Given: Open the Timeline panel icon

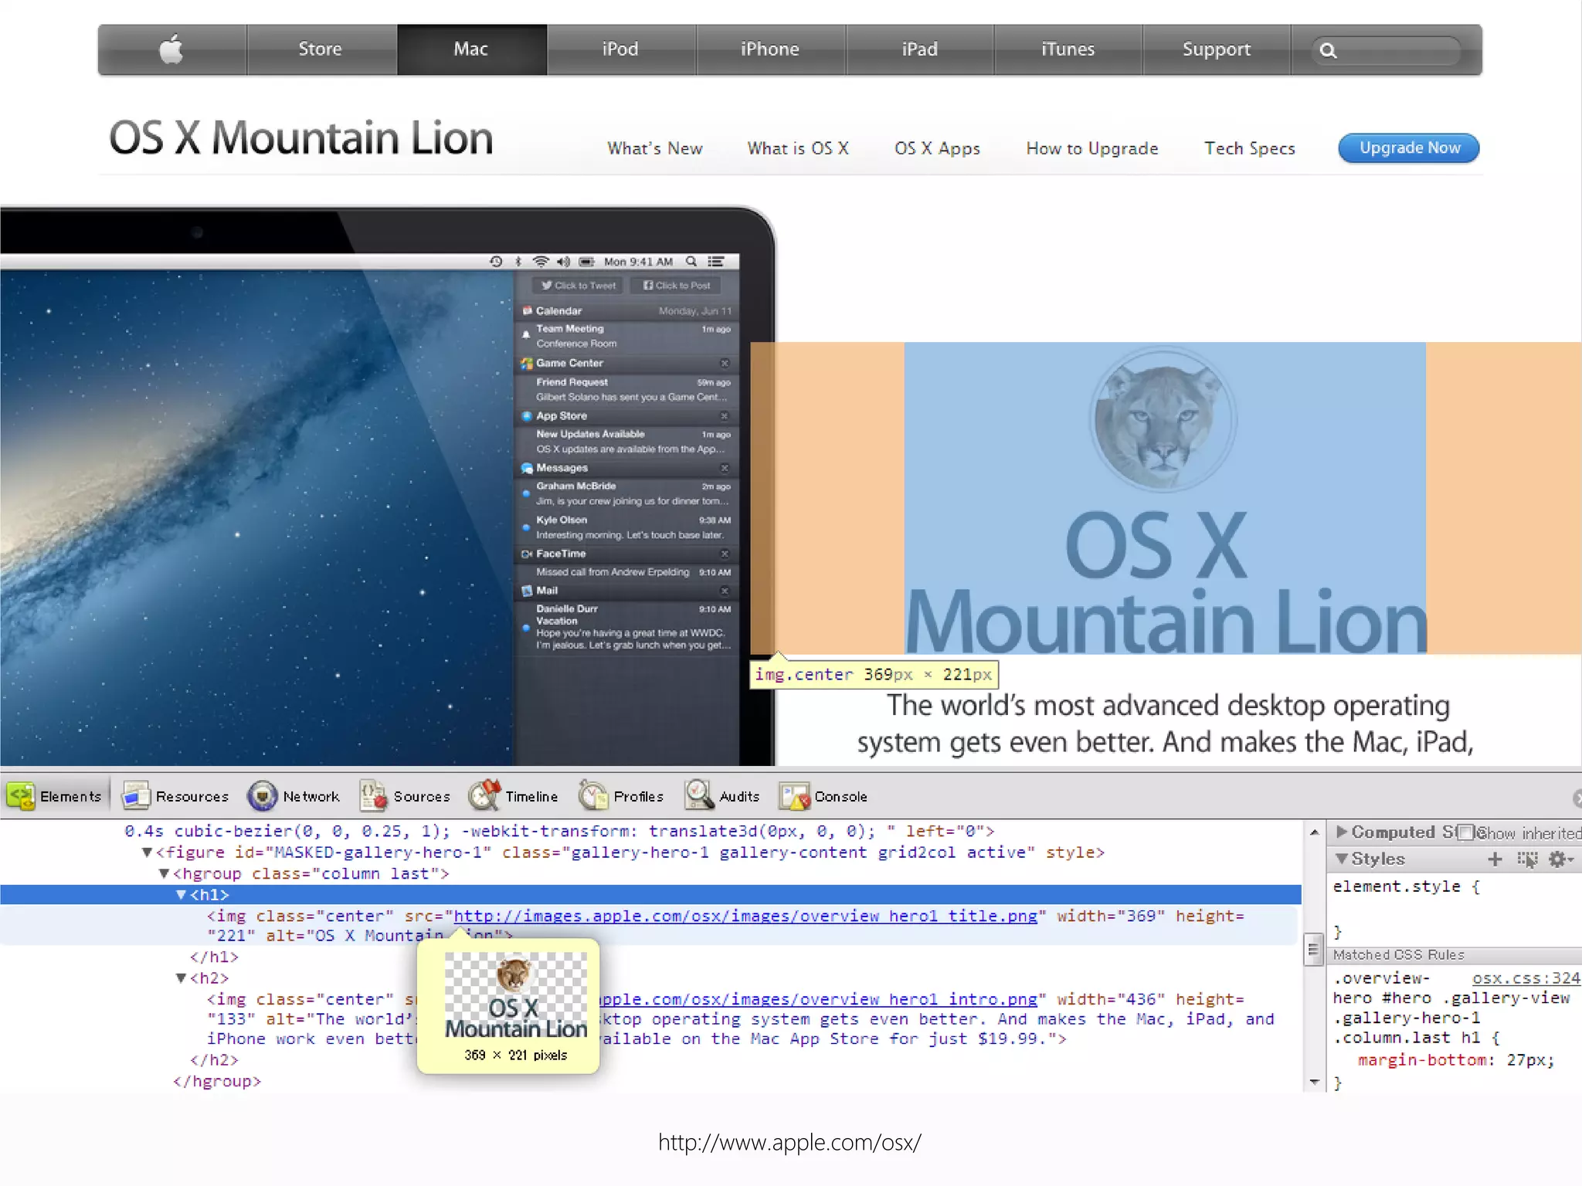Looking at the screenshot, I should point(485,795).
